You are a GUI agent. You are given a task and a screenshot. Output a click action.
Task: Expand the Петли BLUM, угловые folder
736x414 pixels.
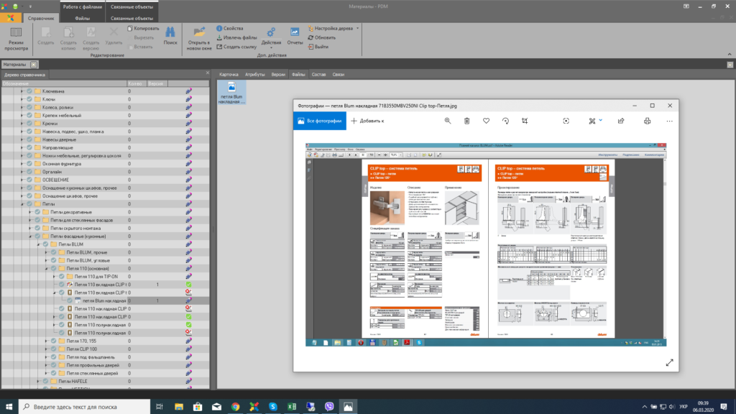click(47, 260)
